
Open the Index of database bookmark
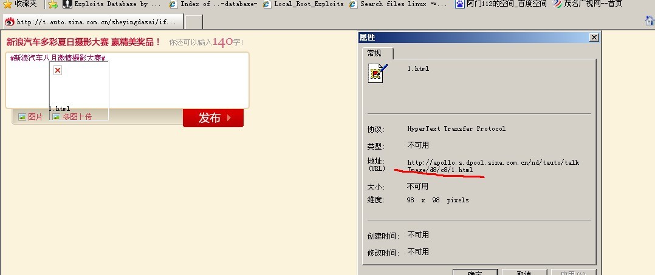pos(213,4)
